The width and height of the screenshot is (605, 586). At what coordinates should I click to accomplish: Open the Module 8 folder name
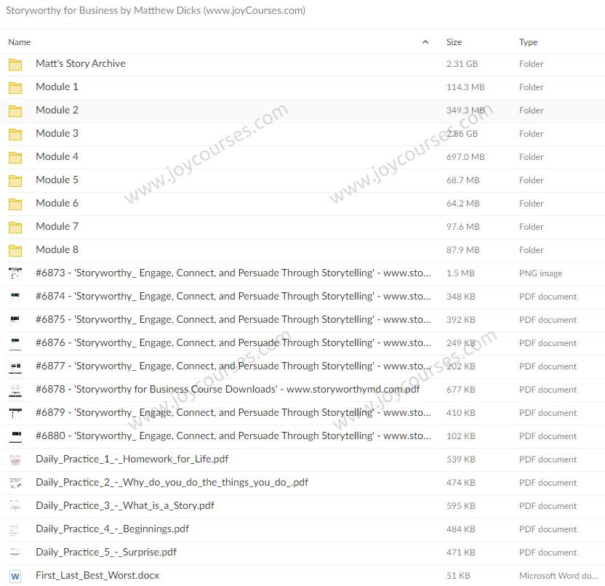coord(57,249)
